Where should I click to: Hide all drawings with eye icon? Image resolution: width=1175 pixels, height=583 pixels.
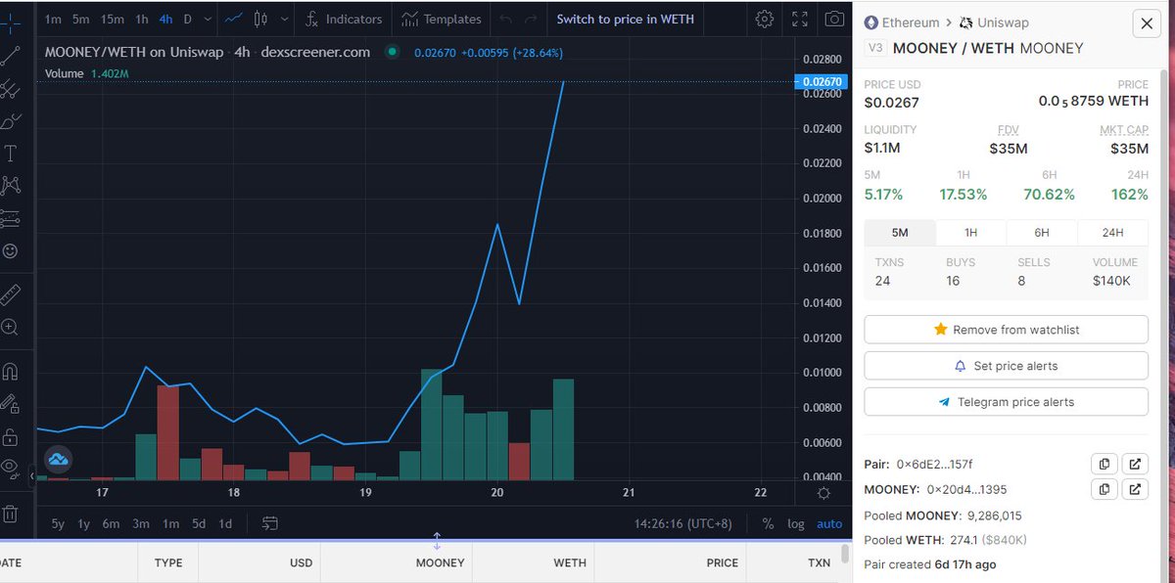[x=11, y=468]
